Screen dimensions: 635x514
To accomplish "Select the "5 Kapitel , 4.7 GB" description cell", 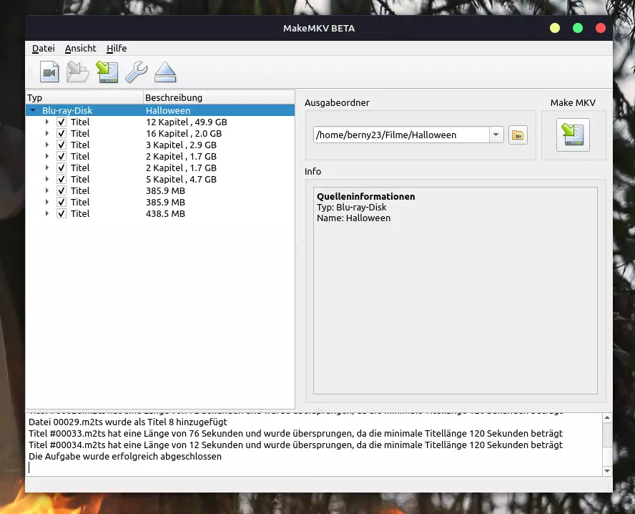I will (x=181, y=179).
